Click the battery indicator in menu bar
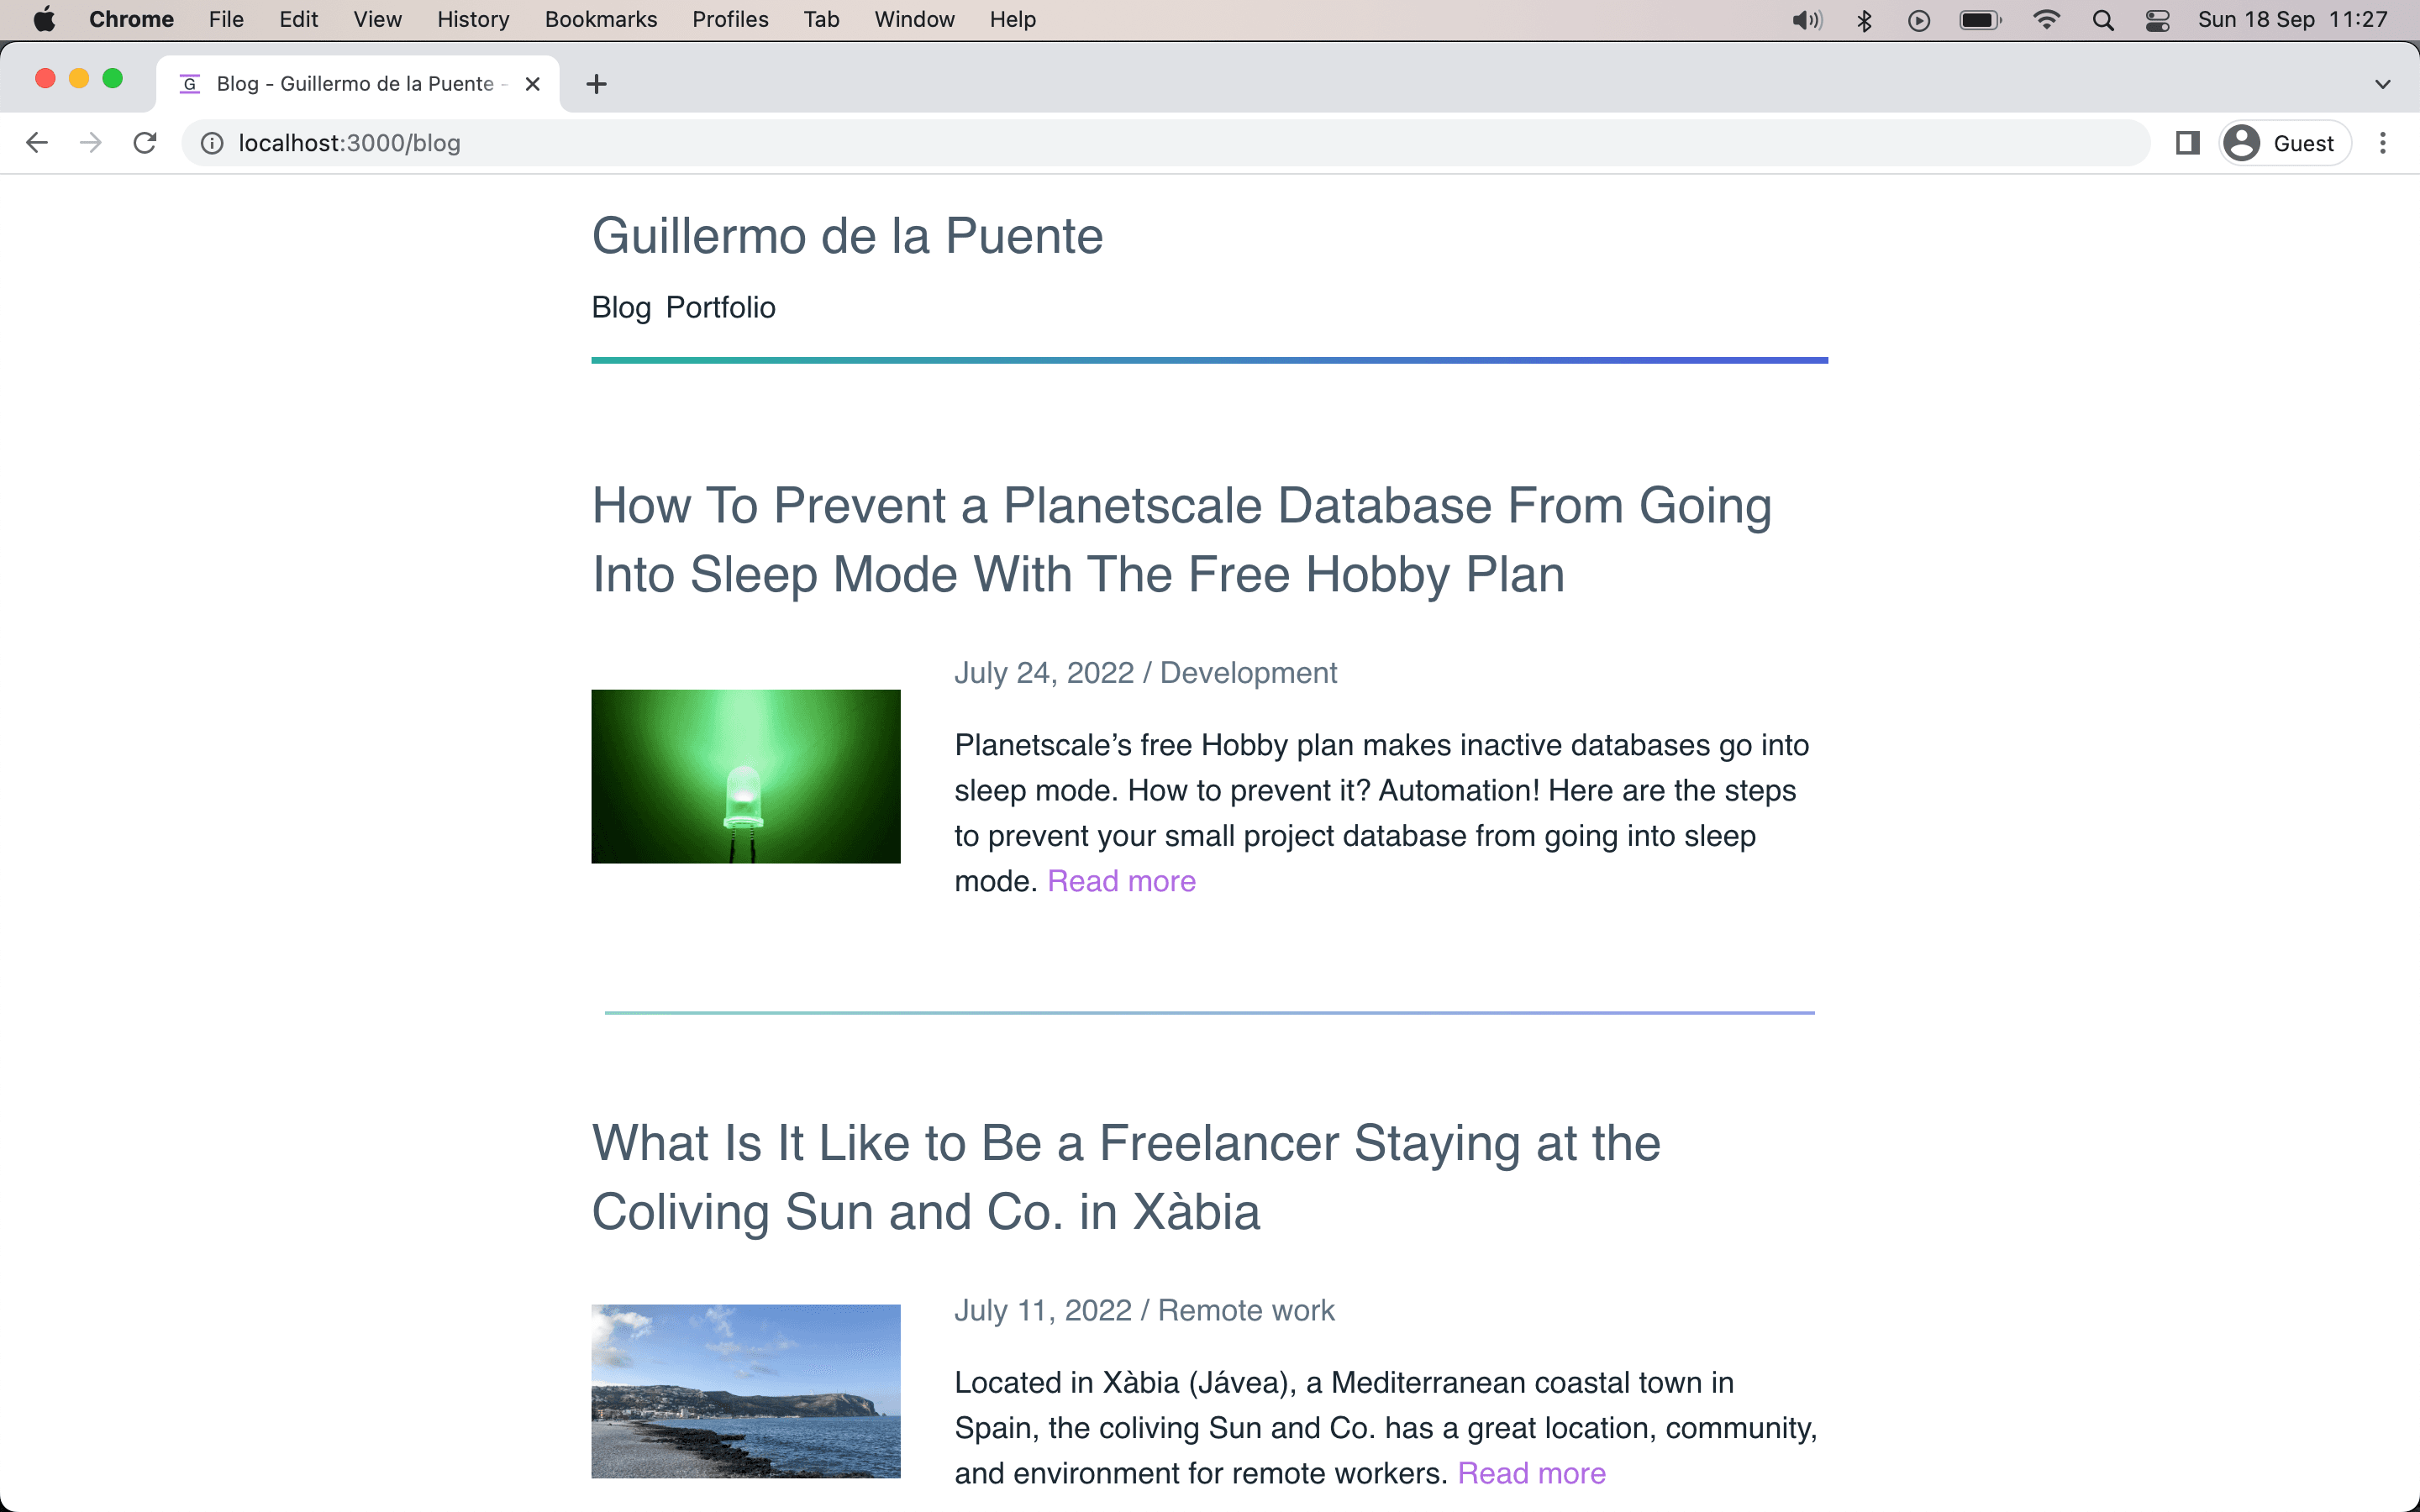Screen dimensions: 2420x1512 (x=1979, y=19)
